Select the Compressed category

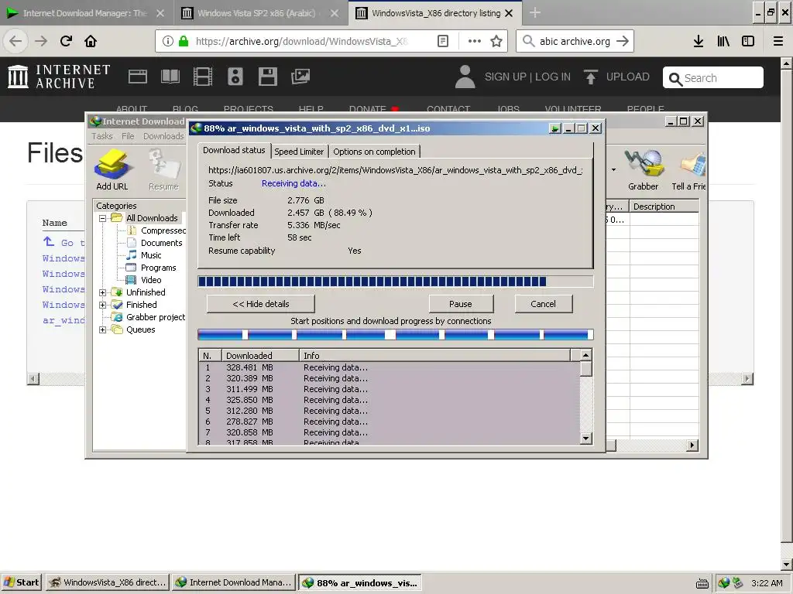pyautogui.click(x=163, y=230)
